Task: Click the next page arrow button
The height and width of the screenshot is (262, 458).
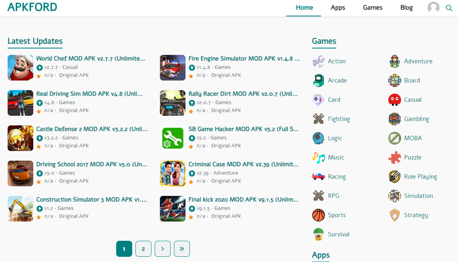Action: [x=163, y=249]
